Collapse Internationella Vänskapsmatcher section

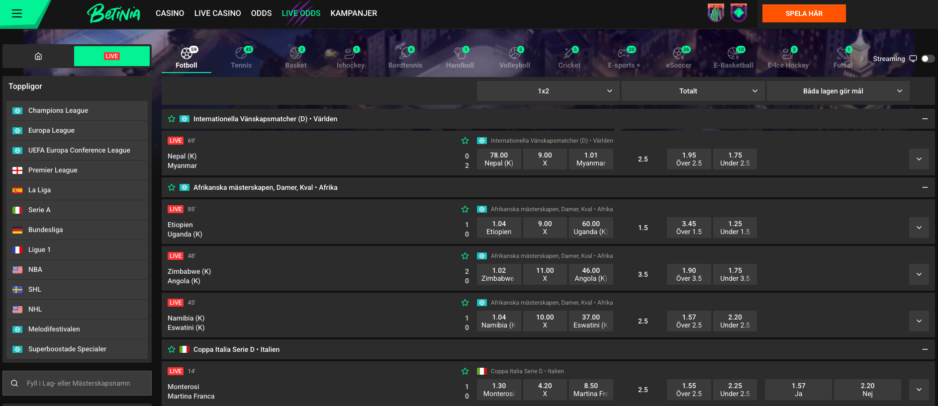click(925, 119)
